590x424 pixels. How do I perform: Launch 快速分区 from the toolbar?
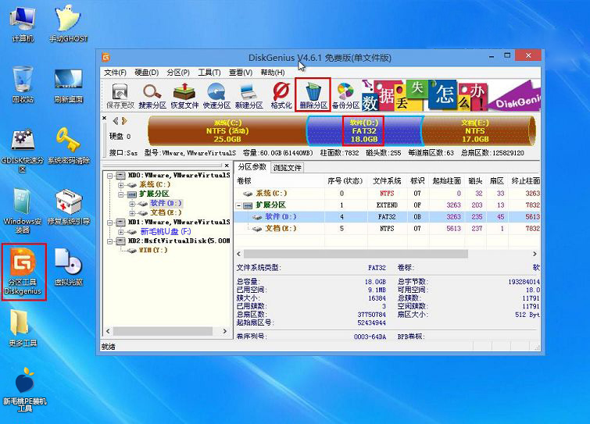pos(216,95)
